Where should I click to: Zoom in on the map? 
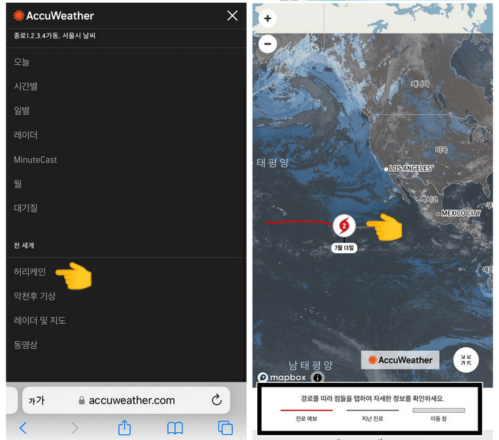[267, 19]
